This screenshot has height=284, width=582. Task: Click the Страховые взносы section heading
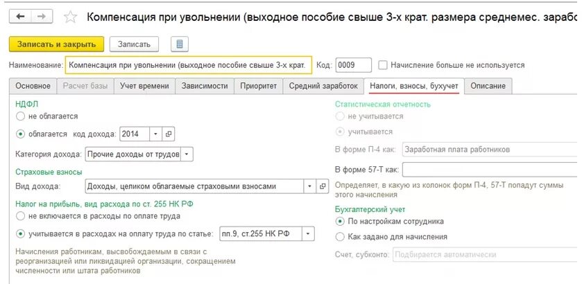[x=49, y=172]
